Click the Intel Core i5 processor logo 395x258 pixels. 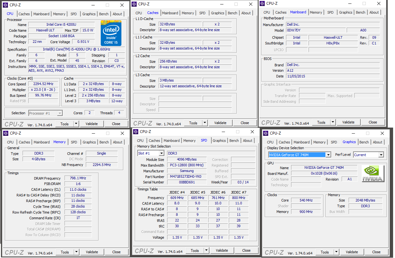pyautogui.click(x=111, y=33)
